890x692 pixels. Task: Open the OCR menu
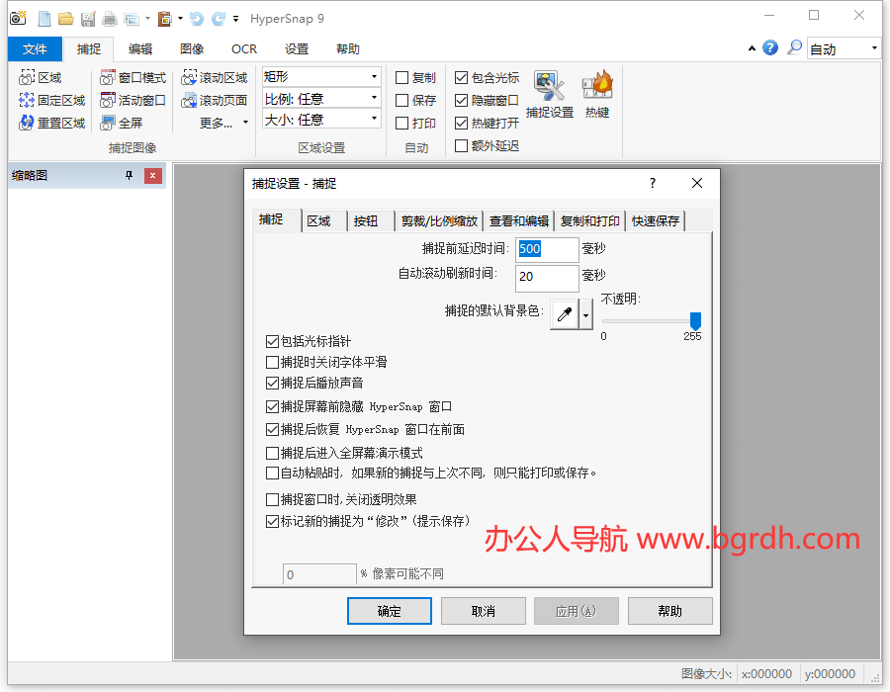coord(243,48)
